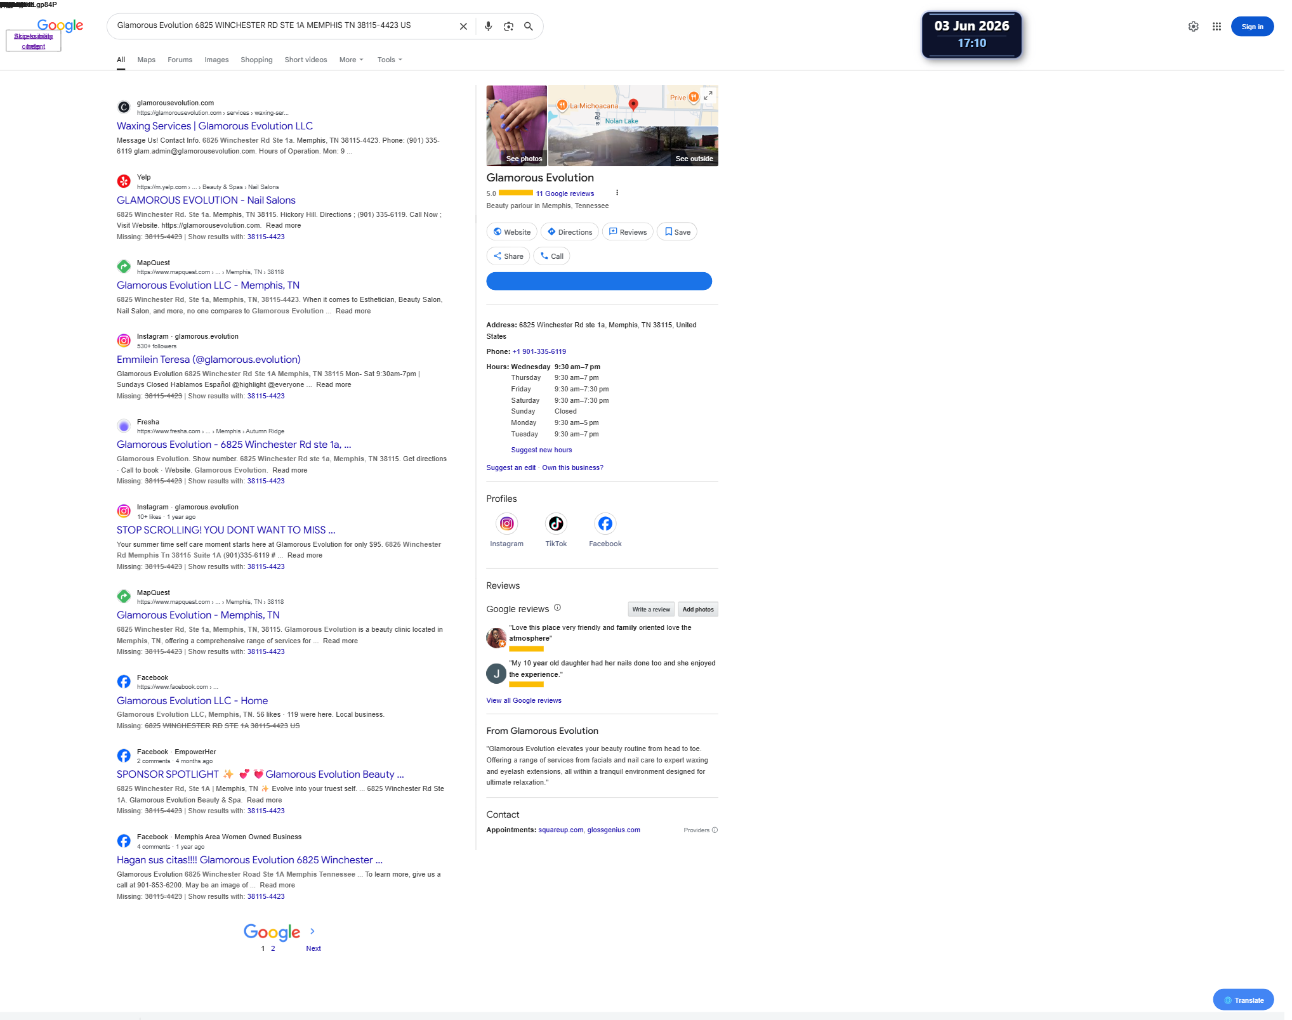Get Directions to Glamorous Evolution
The image size is (1292, 1020).
[x=570, y=232]
